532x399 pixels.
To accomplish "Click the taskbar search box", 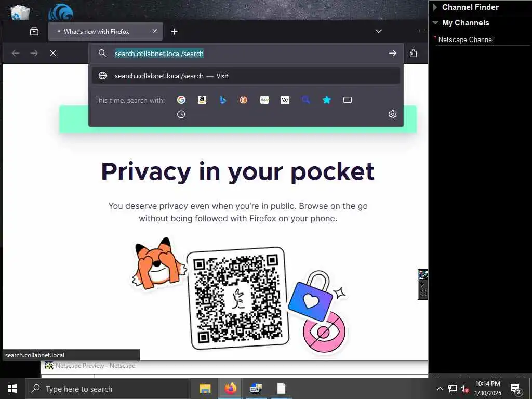I will coord(108,389).
